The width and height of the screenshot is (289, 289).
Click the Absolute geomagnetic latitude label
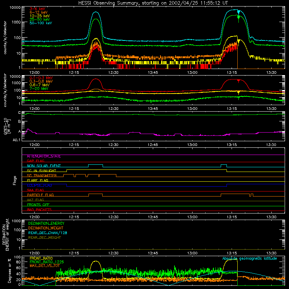[x=250, y=259]
